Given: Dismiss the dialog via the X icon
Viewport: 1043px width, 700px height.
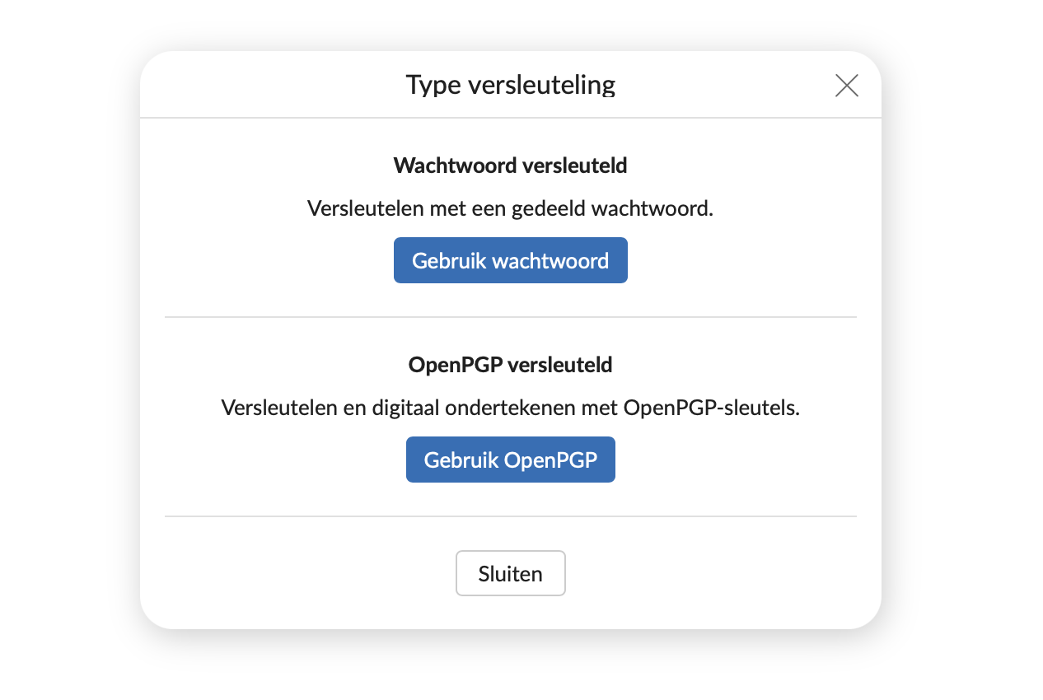Looking at the screenshot, I should click(846, 85).
